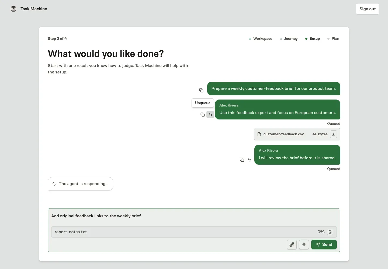The image size is (388, 269).
Task: Click the 'What would you like done?' heading
Action: tap(106, 54)
